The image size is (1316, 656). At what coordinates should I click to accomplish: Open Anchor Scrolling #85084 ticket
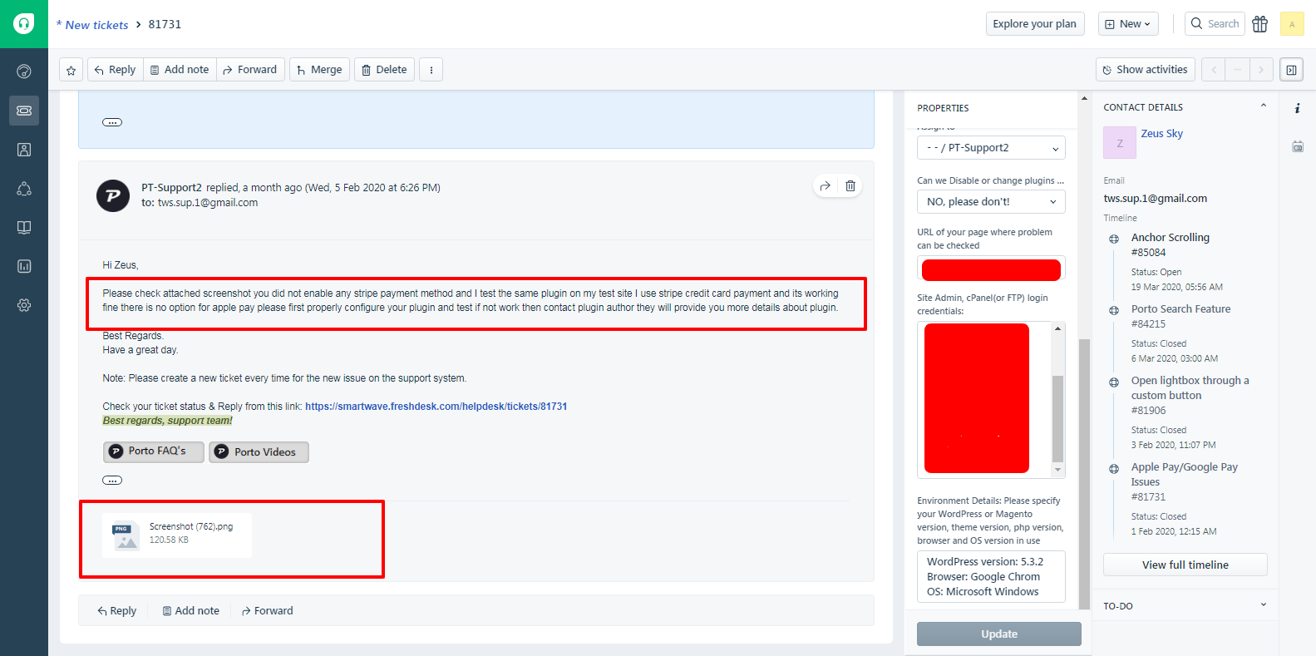(1170, 245)
